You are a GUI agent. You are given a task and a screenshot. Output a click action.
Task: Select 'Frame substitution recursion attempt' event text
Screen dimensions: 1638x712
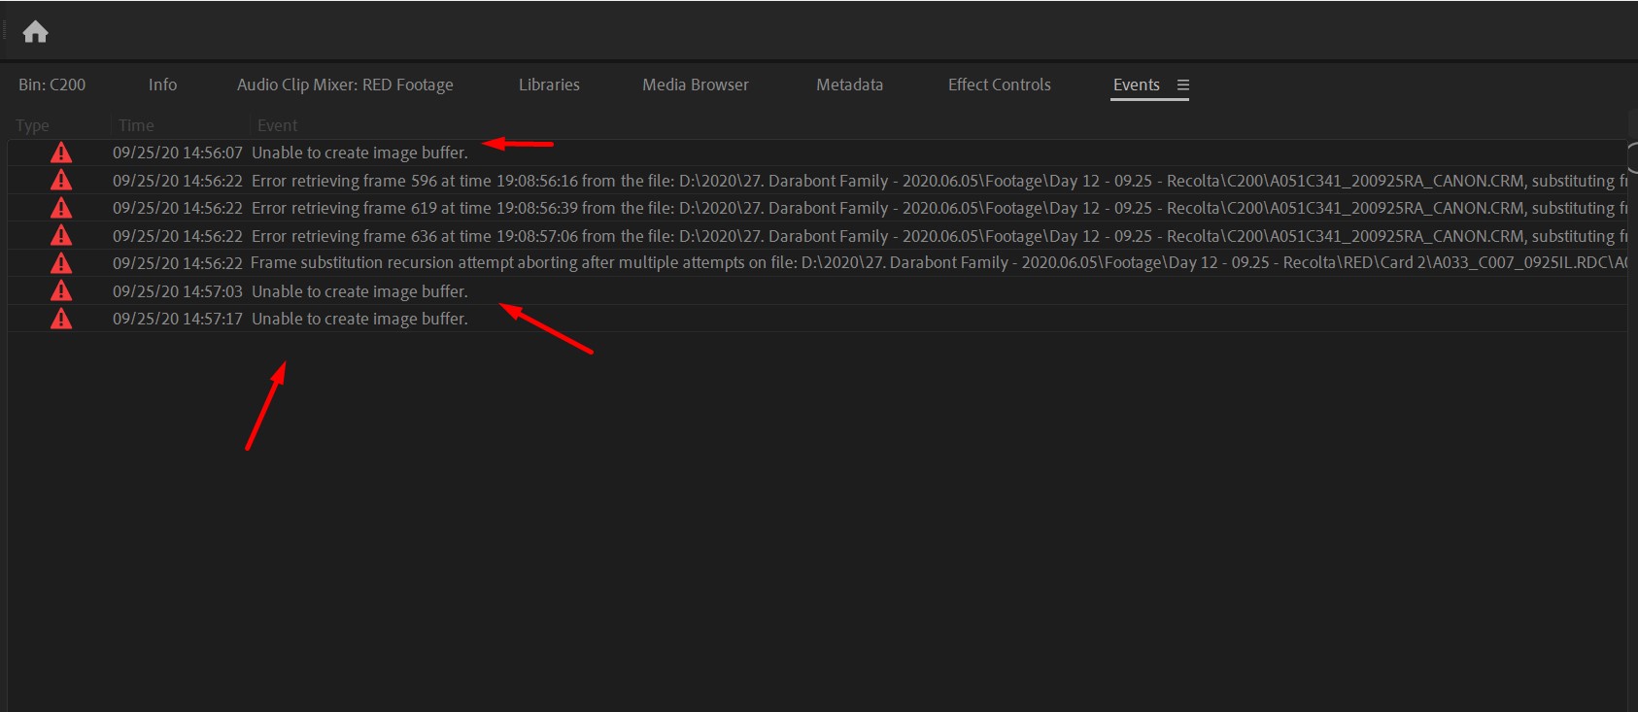pos(938,263)
